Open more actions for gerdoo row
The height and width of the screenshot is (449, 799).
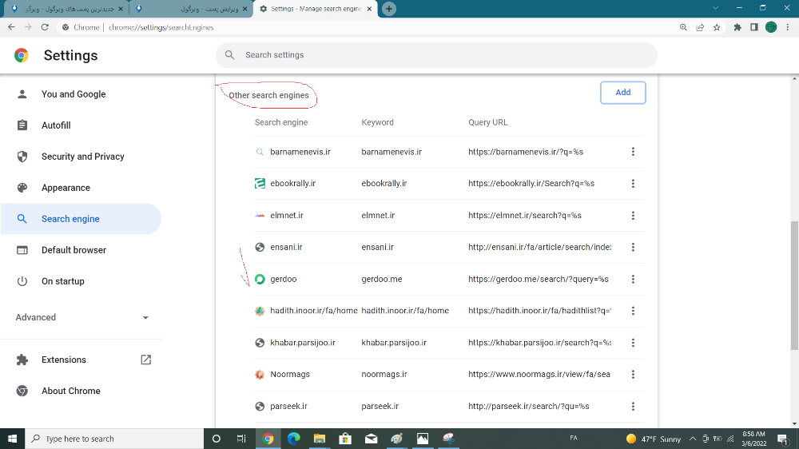pyautogui.click(x=633, y=280)
